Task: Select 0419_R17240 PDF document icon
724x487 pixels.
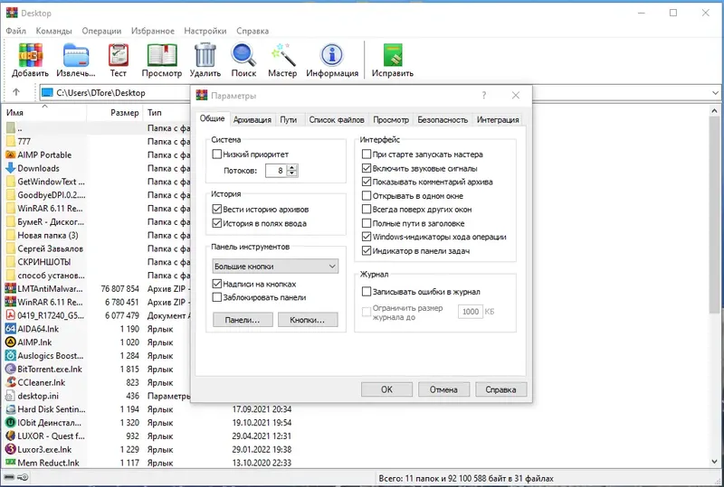Action: pos(11,315)
